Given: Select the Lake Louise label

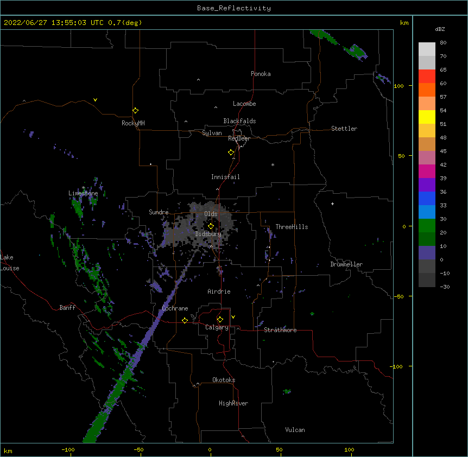Looking at the screenshot, I should [x=10, y=263].
